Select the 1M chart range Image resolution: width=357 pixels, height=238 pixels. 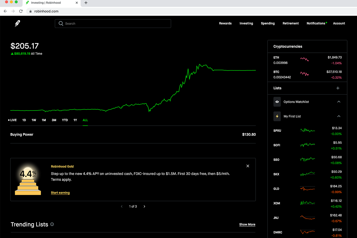pyautogui.click(x=44, y=120)
